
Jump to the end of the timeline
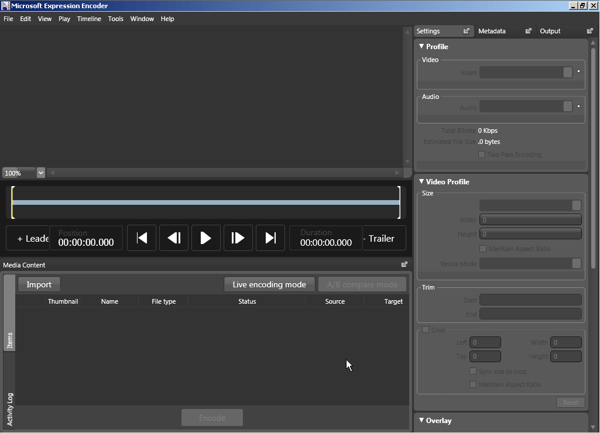tap(270, 238)
